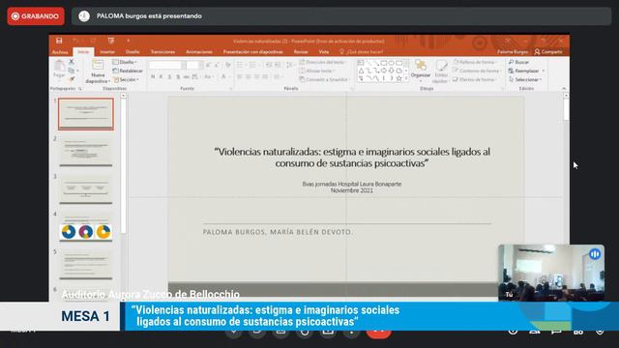Open the font size combo box
Image resolution: width=619 pixels, height=348 pixels.
pos(195,65)
